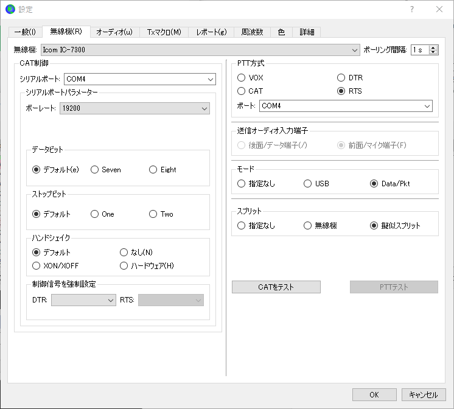Select hardware handshake ハードウェア(H)

[x=147, y=265]
